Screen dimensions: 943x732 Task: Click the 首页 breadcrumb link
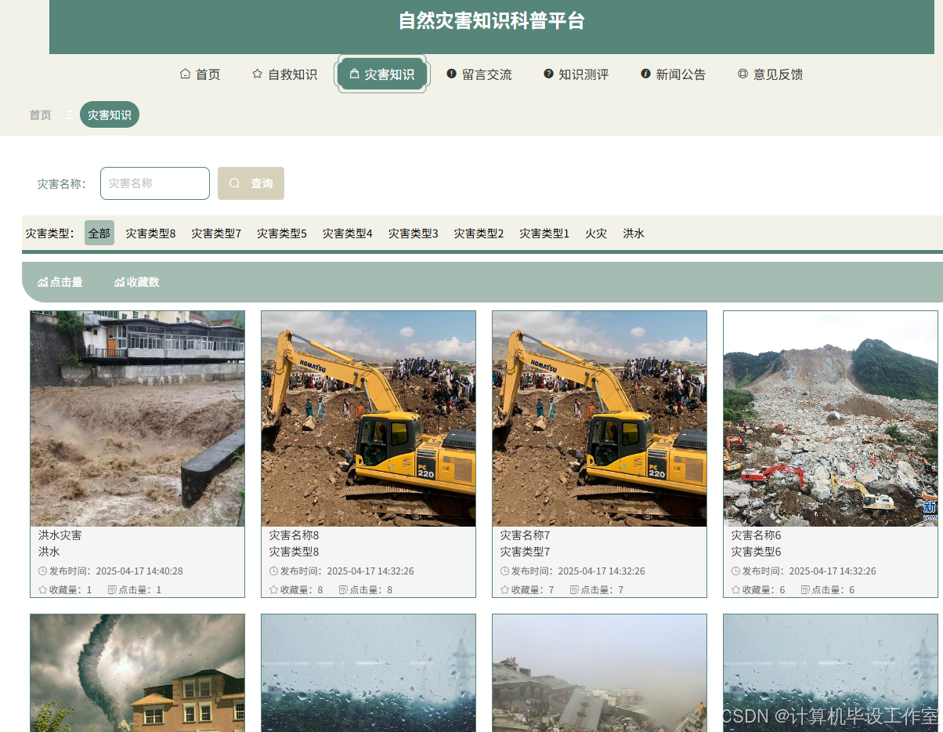pos(40,114)
